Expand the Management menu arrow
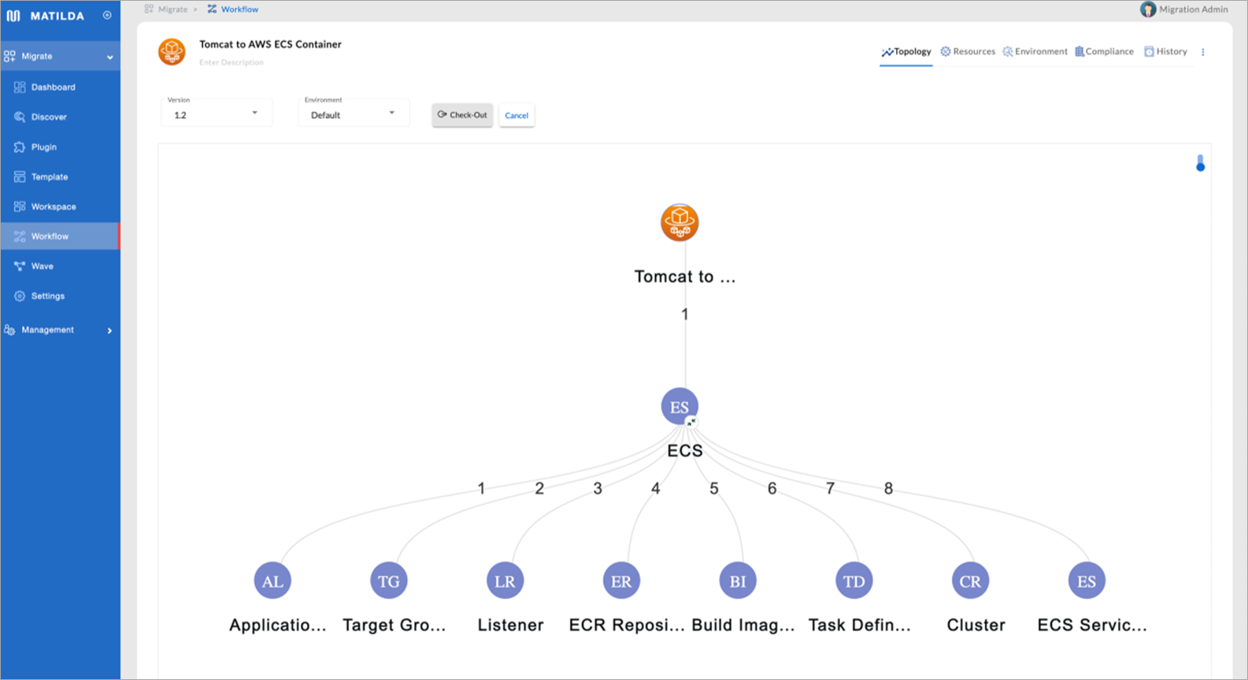This screenshot has height=680, width=1248. [109, 331]
